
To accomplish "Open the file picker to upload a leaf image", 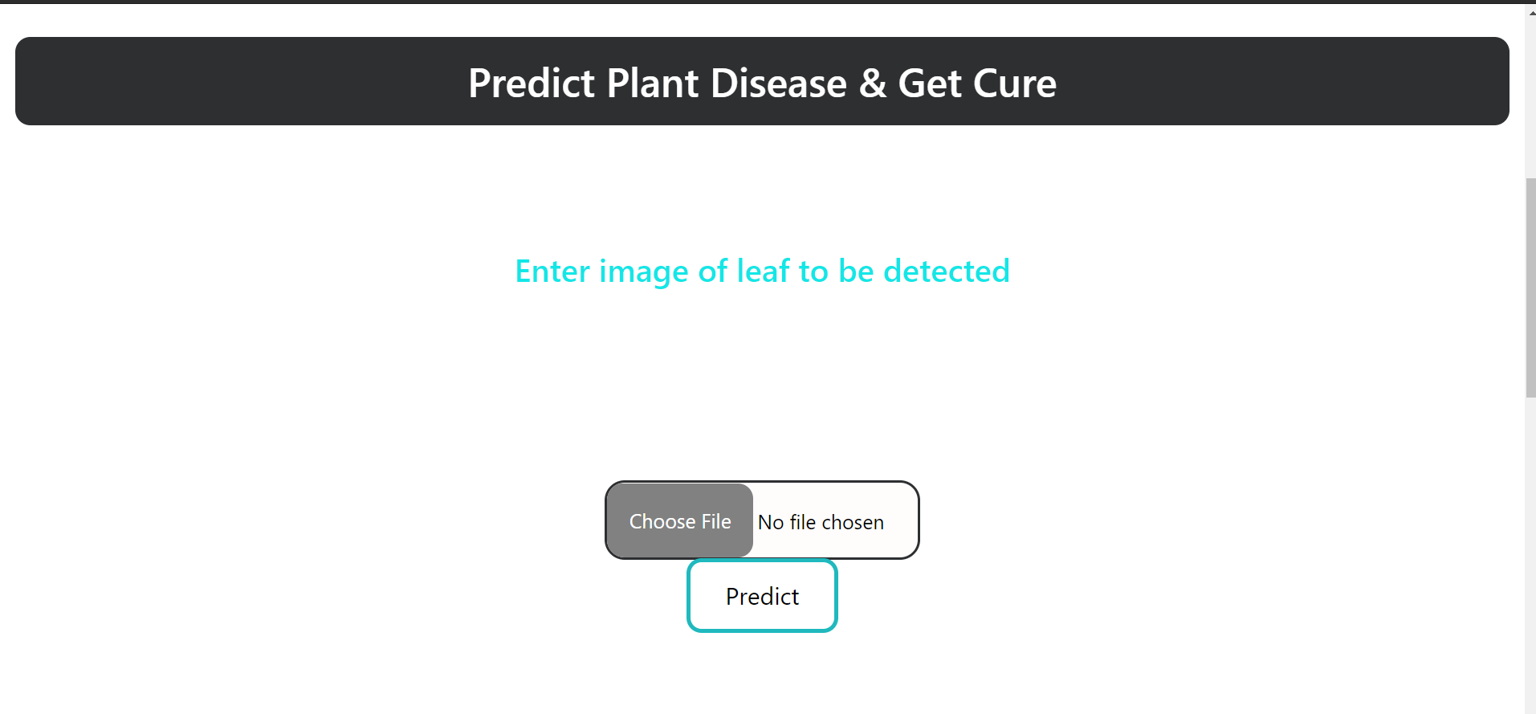I will (679, 520).
